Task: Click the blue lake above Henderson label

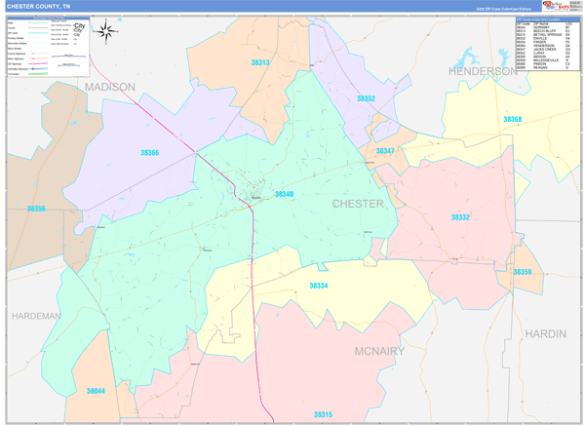Action: tap(467, 56)
